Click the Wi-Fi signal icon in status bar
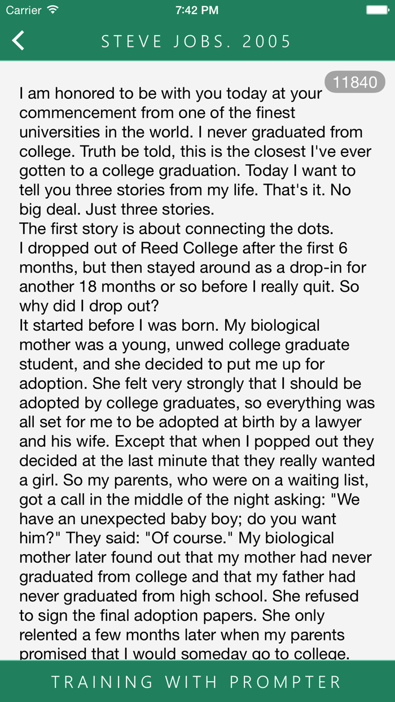395x702 pixels. pos(53,10)
